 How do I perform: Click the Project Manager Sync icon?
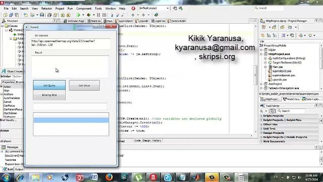click(292, 35)
